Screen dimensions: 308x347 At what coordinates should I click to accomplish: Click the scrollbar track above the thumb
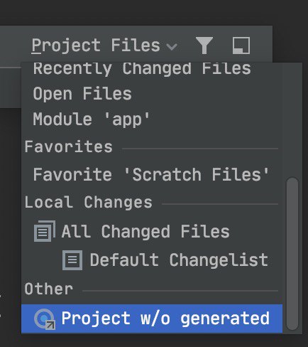pos(292,119)
